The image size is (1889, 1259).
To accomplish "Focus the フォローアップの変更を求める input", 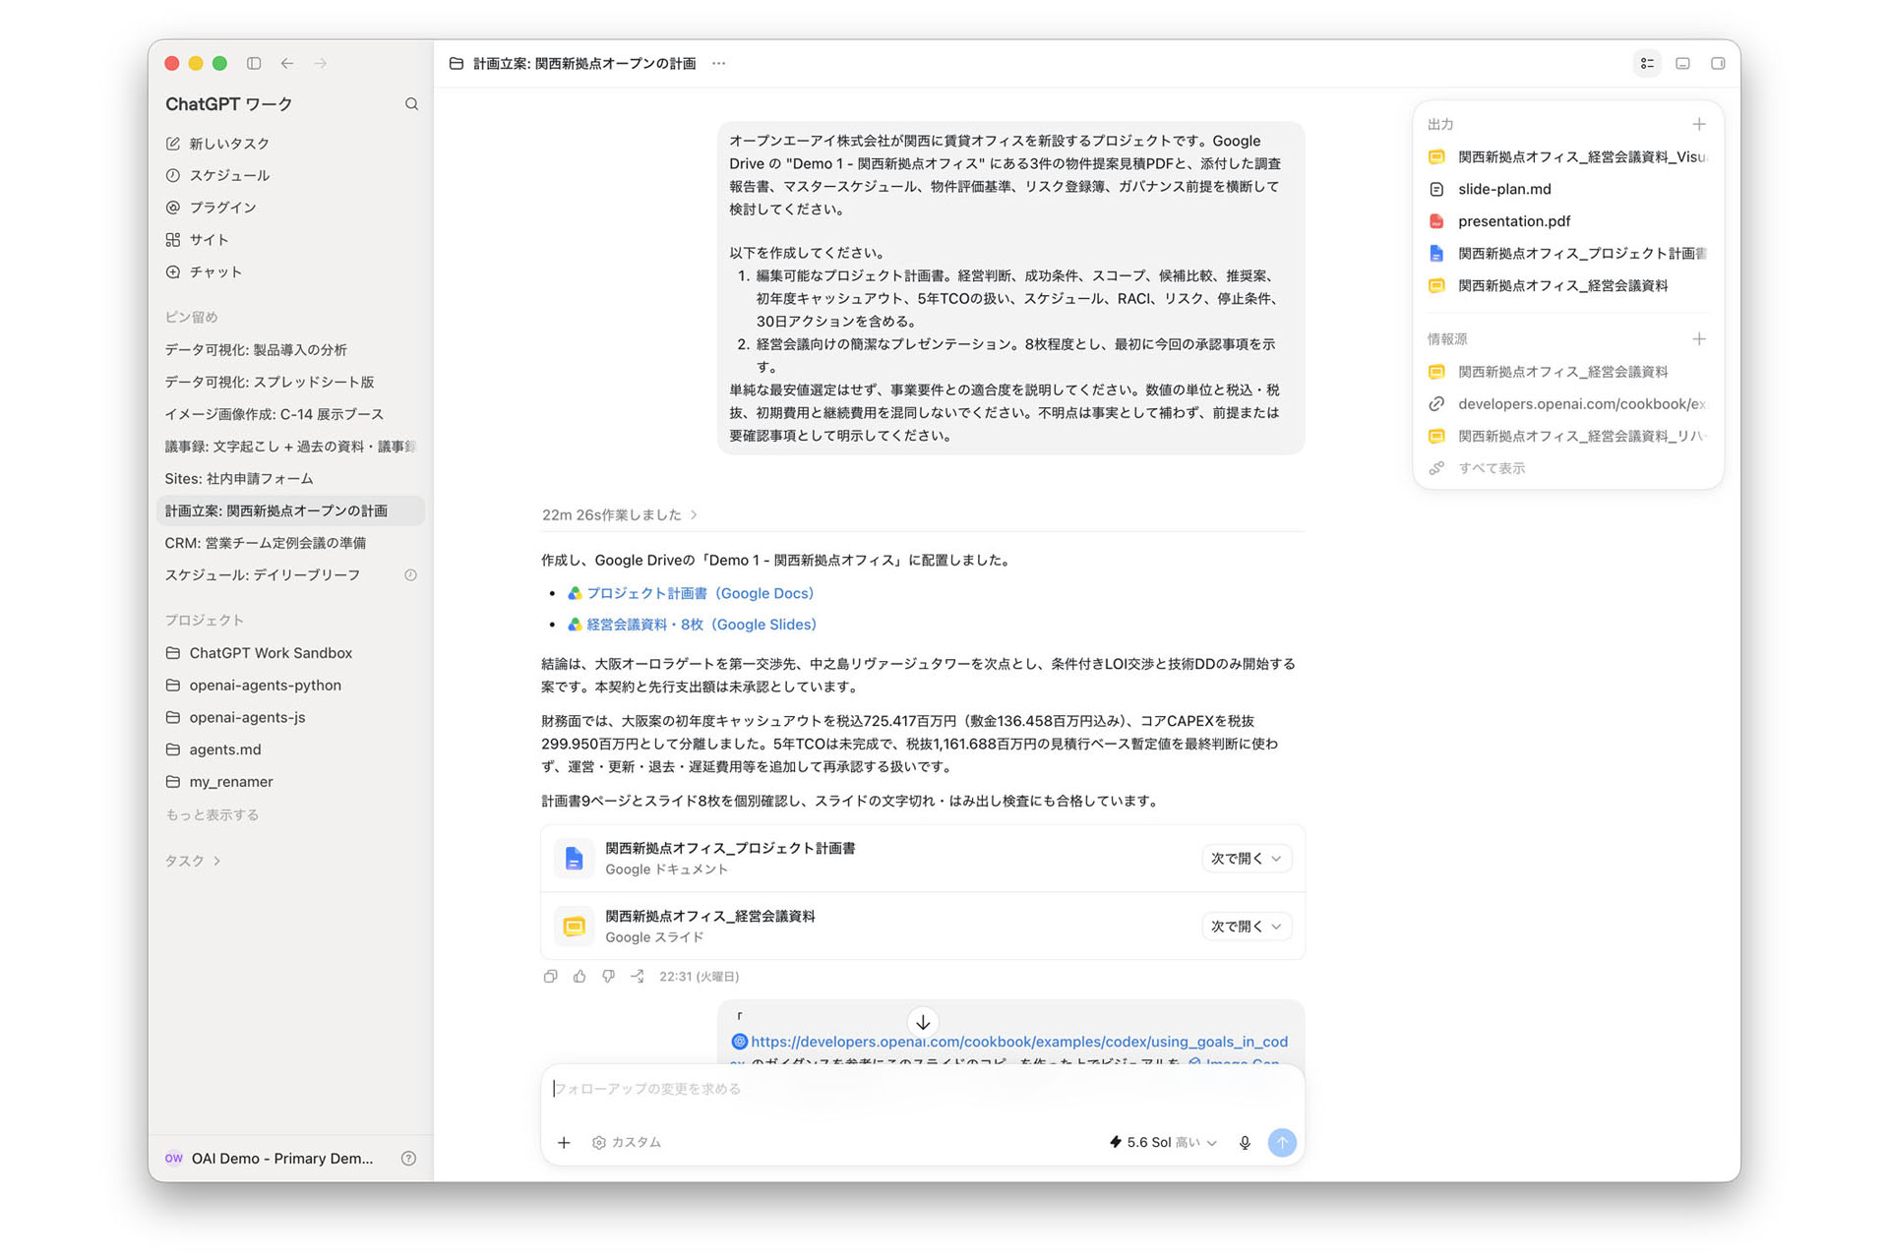I will 923,1089.
